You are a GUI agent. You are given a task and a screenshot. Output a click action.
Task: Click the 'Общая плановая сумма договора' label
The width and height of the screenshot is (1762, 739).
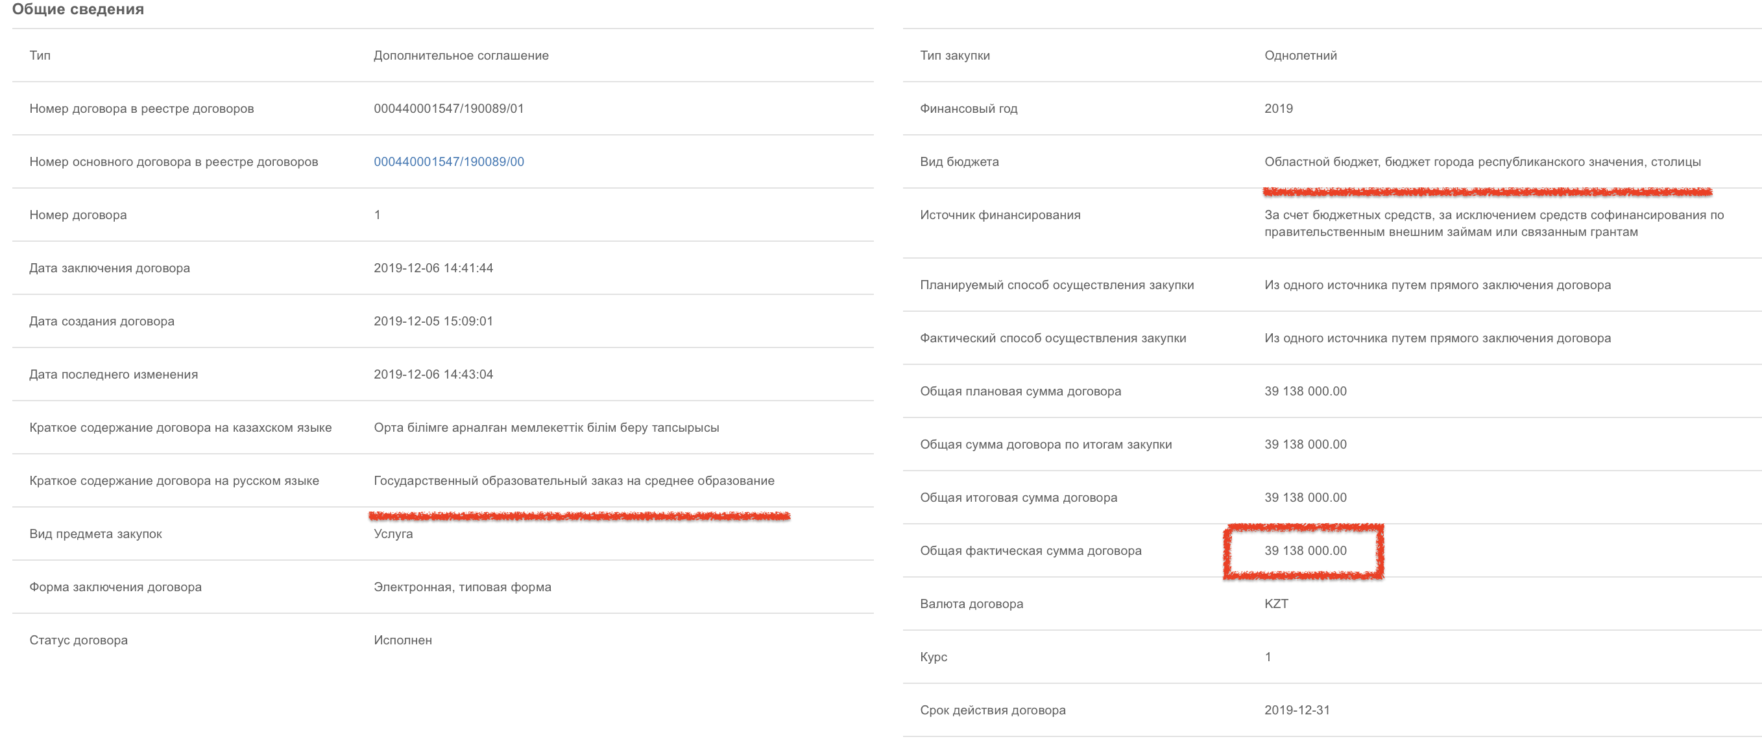(x=1020, y=392)
